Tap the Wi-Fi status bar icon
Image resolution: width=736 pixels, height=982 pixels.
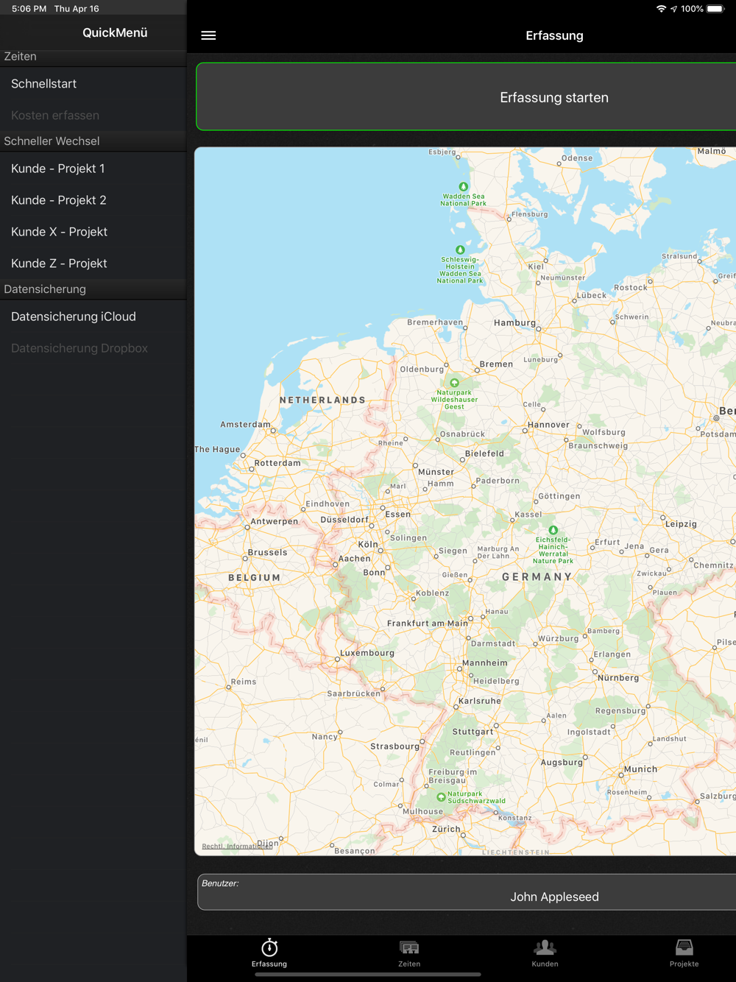[x=661, y=9]
